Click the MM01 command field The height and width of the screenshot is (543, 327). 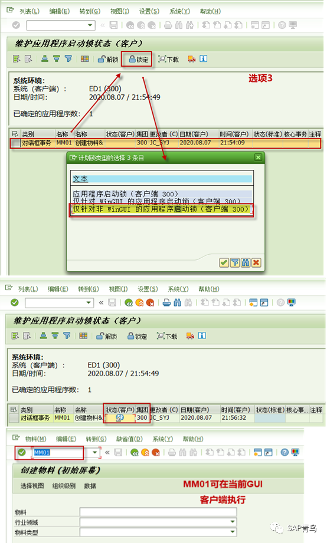(x=61, y=452)
